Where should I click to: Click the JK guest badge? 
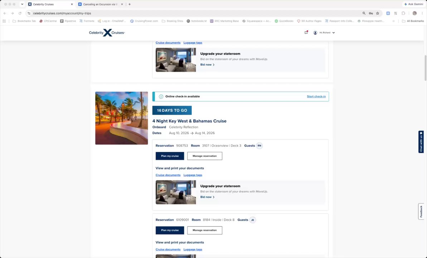252,220
